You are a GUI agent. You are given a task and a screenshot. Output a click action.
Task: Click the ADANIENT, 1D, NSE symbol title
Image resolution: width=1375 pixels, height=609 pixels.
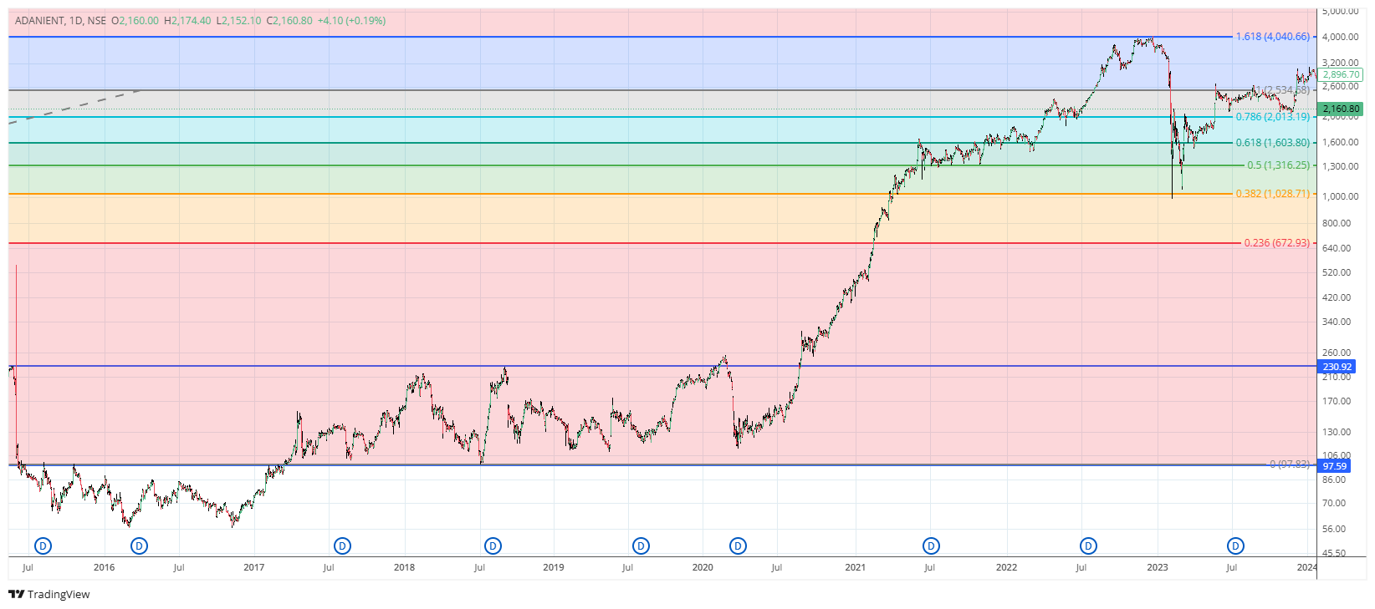pyautogui.click(x=60, y=21)
